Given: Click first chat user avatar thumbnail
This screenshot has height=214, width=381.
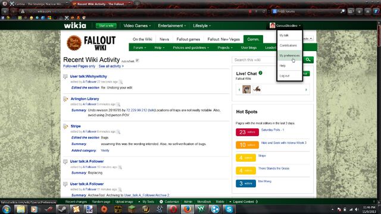Looking at the screenshot, I should [246, 89].
